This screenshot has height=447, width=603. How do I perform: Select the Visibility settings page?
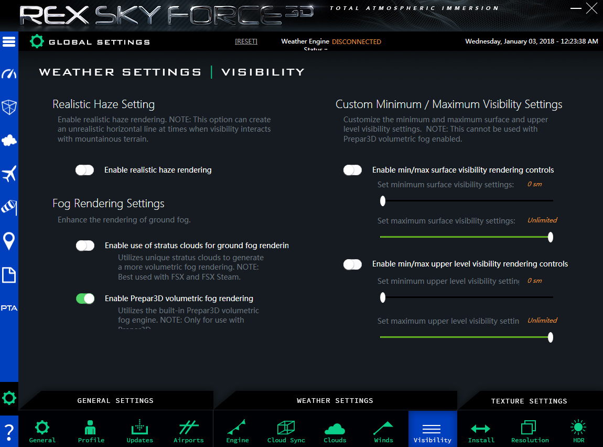pos(433,429)
